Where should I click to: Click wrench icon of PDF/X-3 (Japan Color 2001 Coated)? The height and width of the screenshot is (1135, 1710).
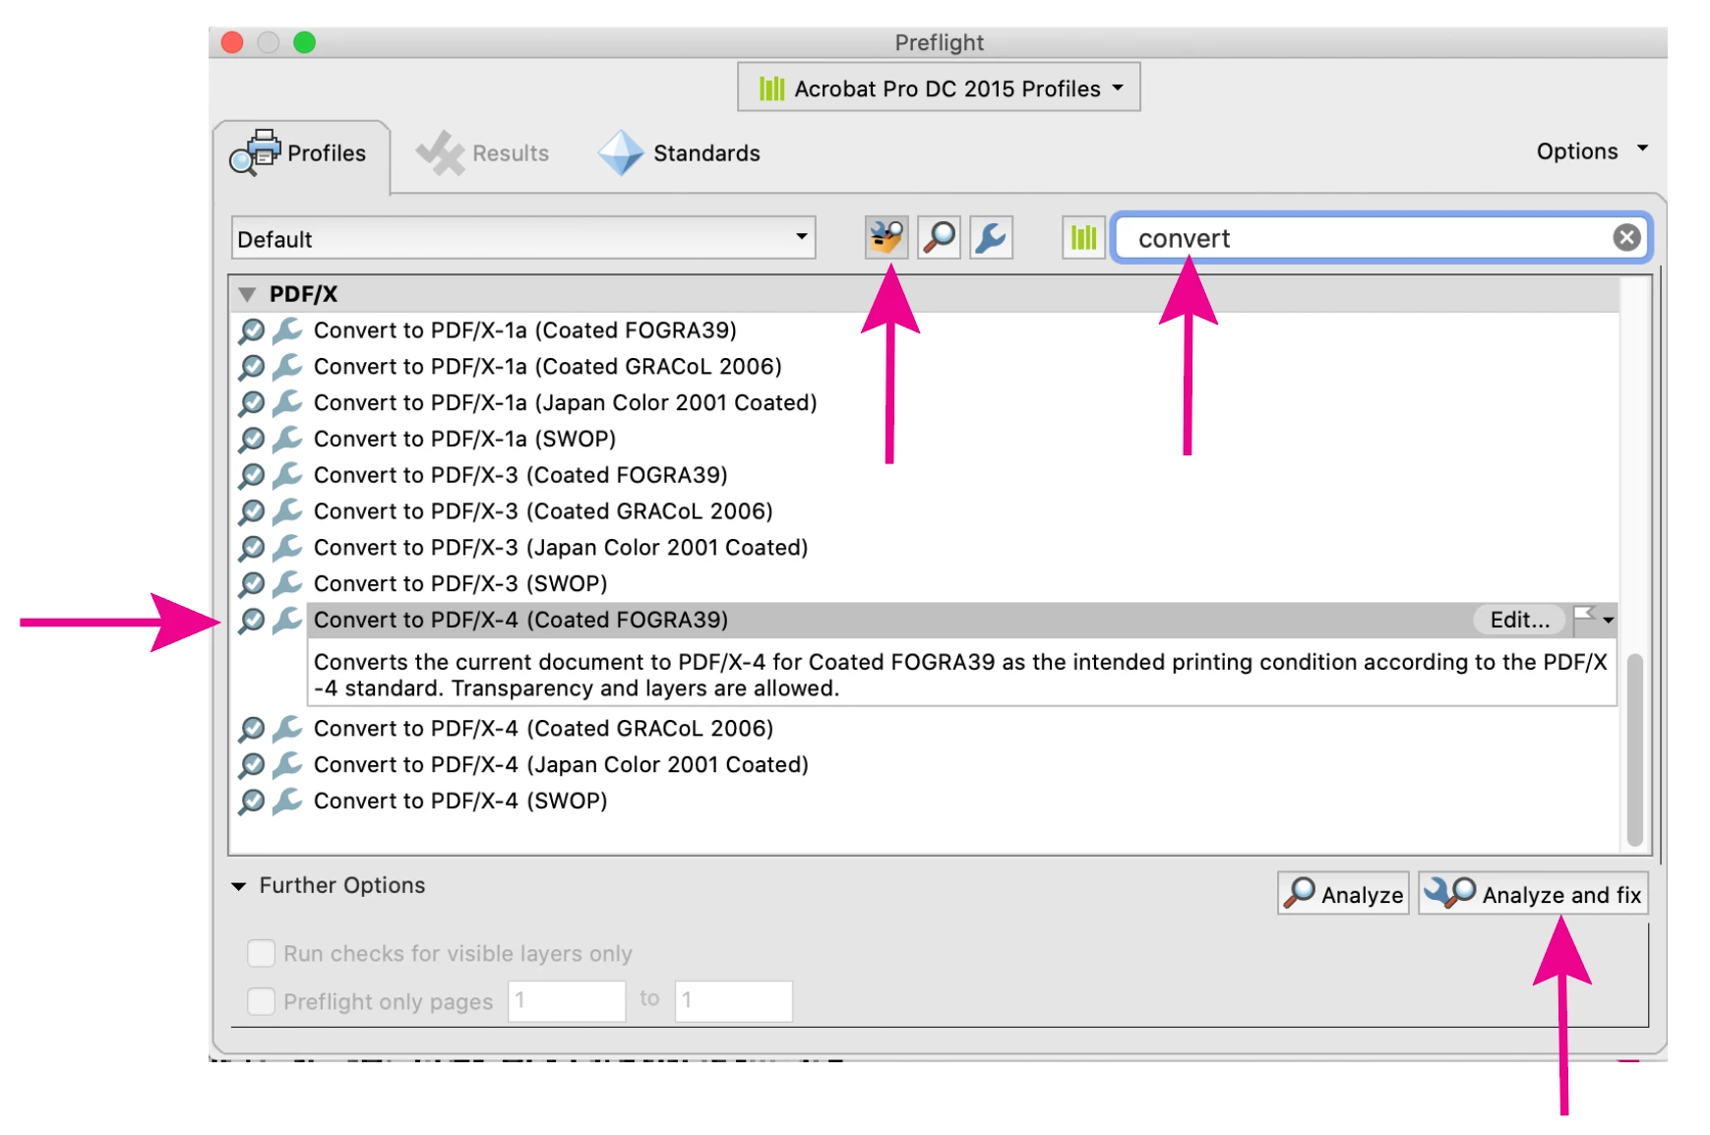286,548
